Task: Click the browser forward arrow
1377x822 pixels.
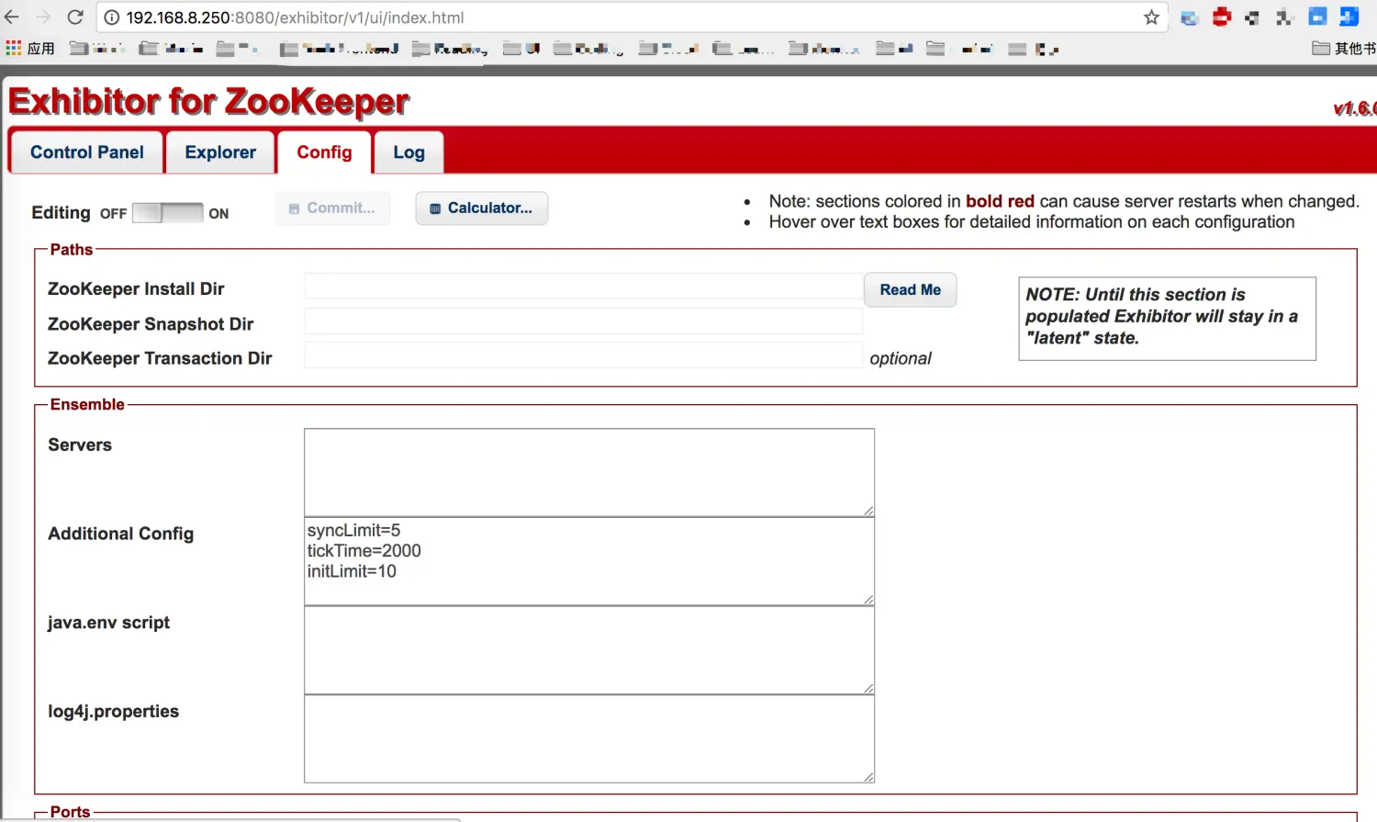Action: pos(43,17)
